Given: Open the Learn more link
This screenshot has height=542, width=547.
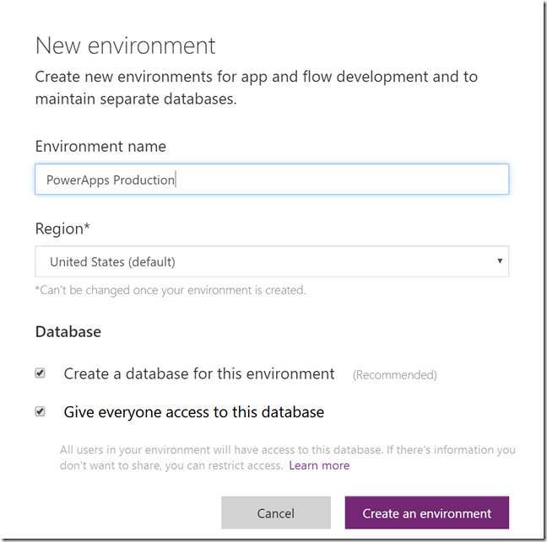Looking at the screenshot, I should [x=318, y=465].
